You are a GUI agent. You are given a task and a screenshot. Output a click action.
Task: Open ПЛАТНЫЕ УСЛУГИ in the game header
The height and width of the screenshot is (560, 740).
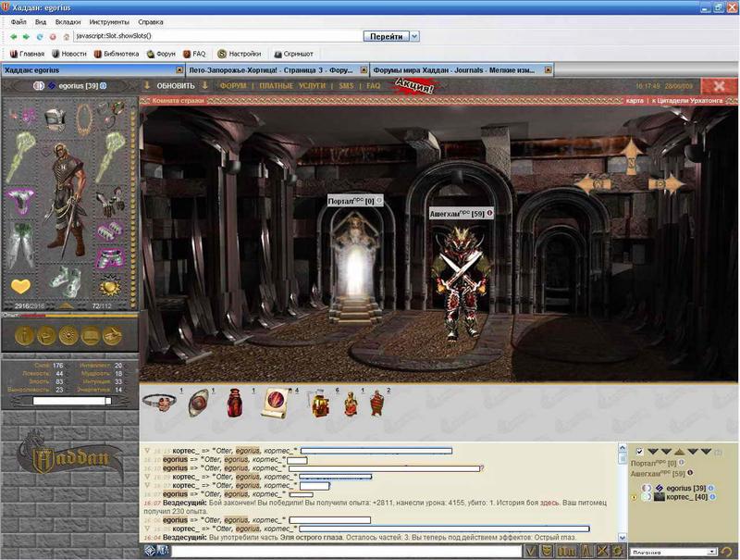tap(292, 86)
